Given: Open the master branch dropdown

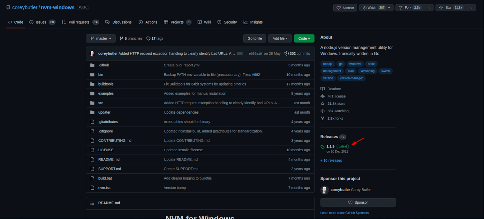Looking at the screenshot, I should [x=101, y=38].
